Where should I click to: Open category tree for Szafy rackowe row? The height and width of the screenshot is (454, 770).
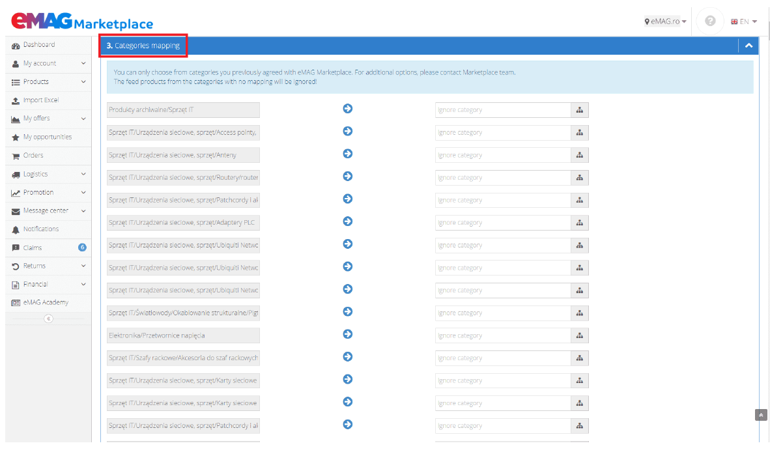pyautogui.click(x=580, y=358)
